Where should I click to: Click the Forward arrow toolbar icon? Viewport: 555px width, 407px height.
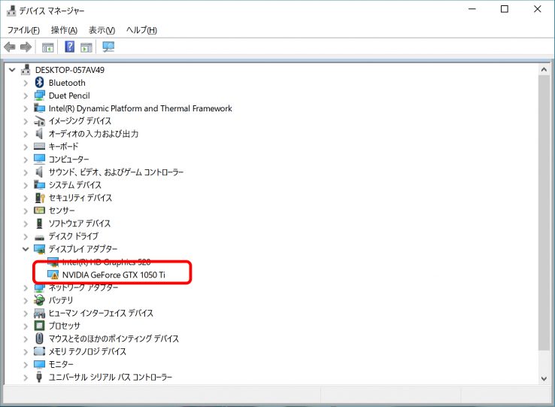pyautogui.click(x=26, y=47)
